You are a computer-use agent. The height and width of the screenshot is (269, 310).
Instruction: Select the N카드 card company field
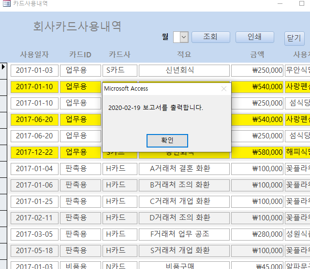119,265
